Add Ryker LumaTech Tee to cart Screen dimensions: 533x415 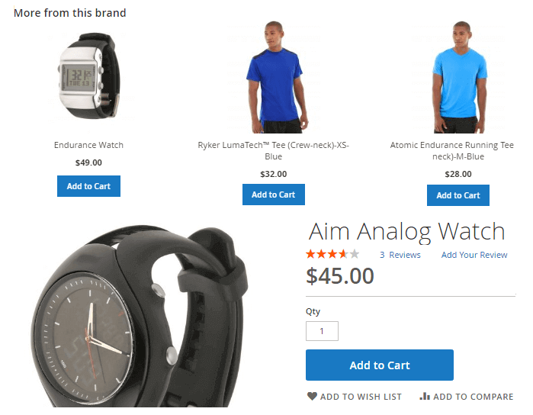click(274, 195)
